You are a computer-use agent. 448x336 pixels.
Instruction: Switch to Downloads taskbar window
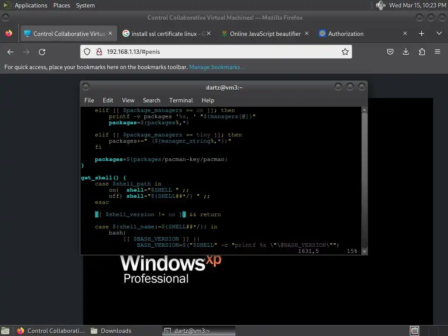click(111, 331)
